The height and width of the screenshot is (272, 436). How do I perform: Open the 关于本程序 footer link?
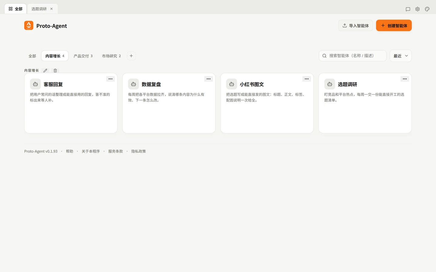[91, 151]
